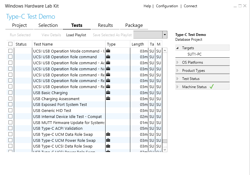Sort by the Length column header
This screenshot has height=175, width=250.
[x=139, y=44]
